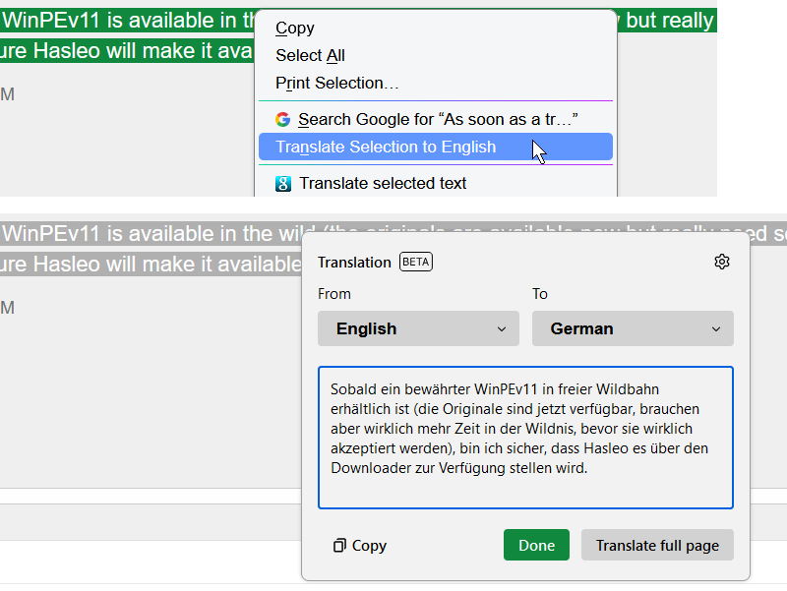Click the 'but really' text to the right of the context menu
The width and height of the screenshot is (787, 591).
coord(669,21)
